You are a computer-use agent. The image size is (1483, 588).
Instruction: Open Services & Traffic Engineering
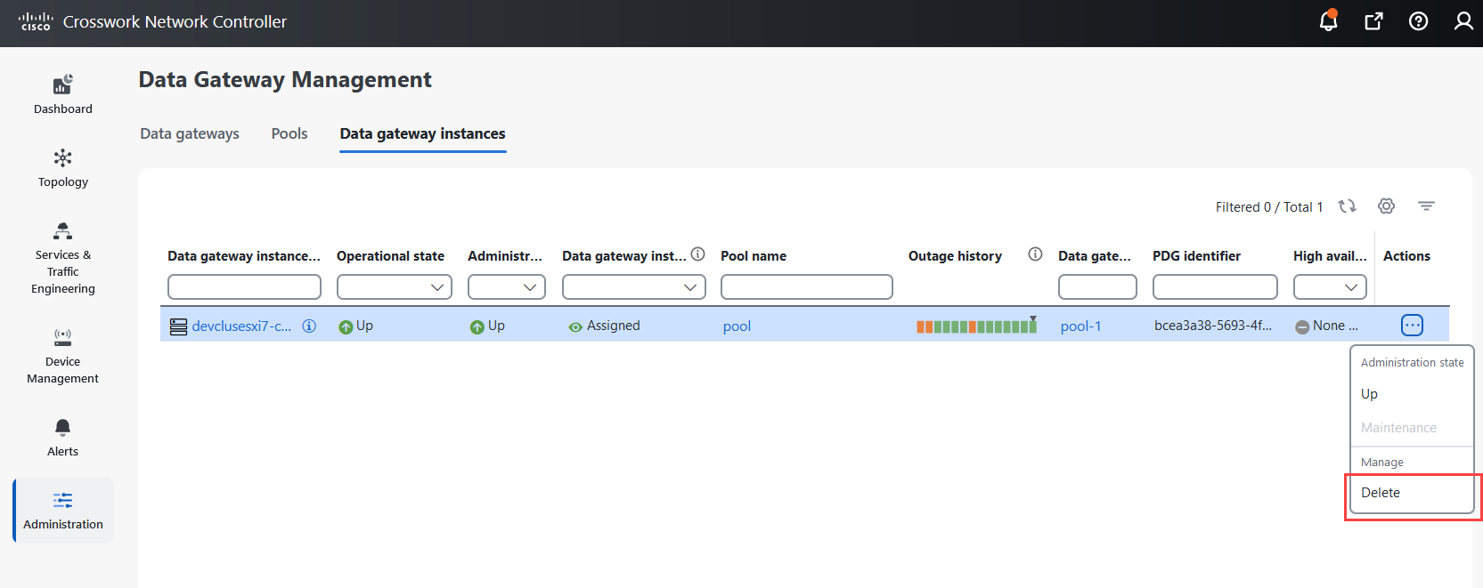click(62, 259)
